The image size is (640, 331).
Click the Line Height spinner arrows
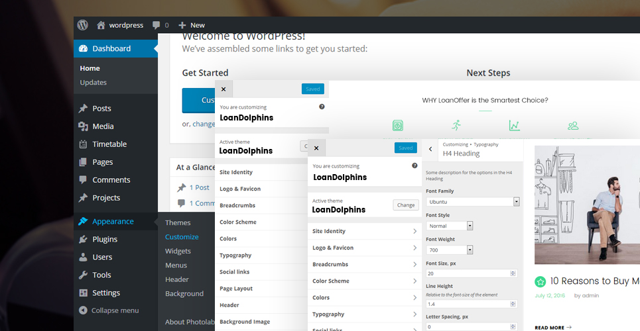click(x=513, y=304)
